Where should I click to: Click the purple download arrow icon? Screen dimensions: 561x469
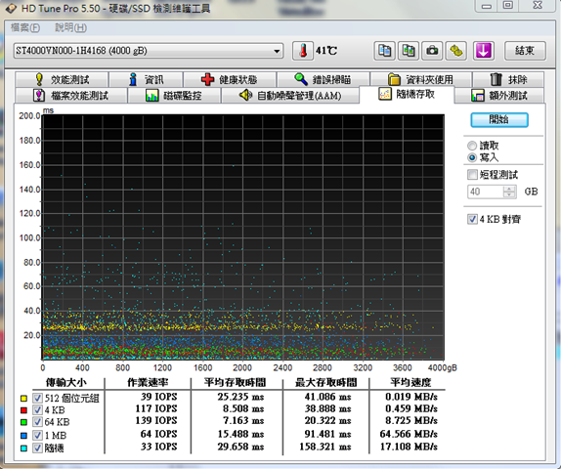(484, 51)
